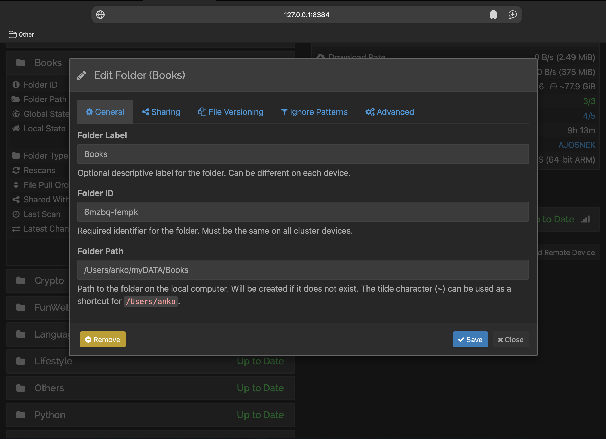606x439 pixels.
Task: Click the assistant icon beside the bookmark
Action: pos(512,15)
